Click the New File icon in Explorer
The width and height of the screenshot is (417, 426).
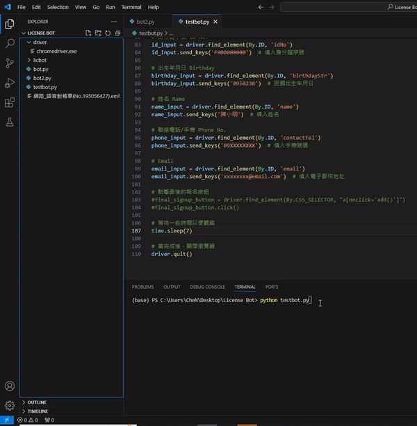88,33
